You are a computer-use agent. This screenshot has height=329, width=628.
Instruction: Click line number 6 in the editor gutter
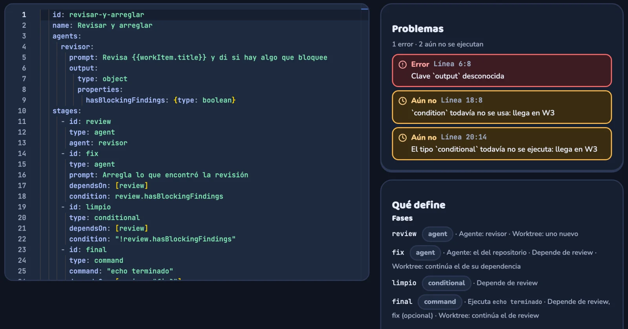tap(24, 68)
